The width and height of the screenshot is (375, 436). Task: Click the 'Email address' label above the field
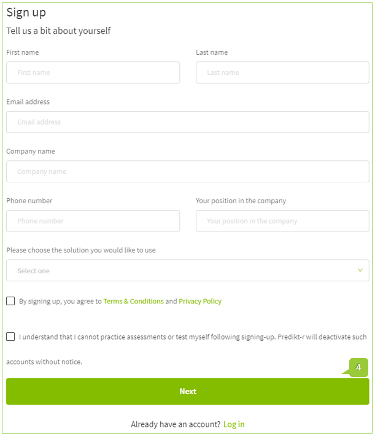[28, 102]
